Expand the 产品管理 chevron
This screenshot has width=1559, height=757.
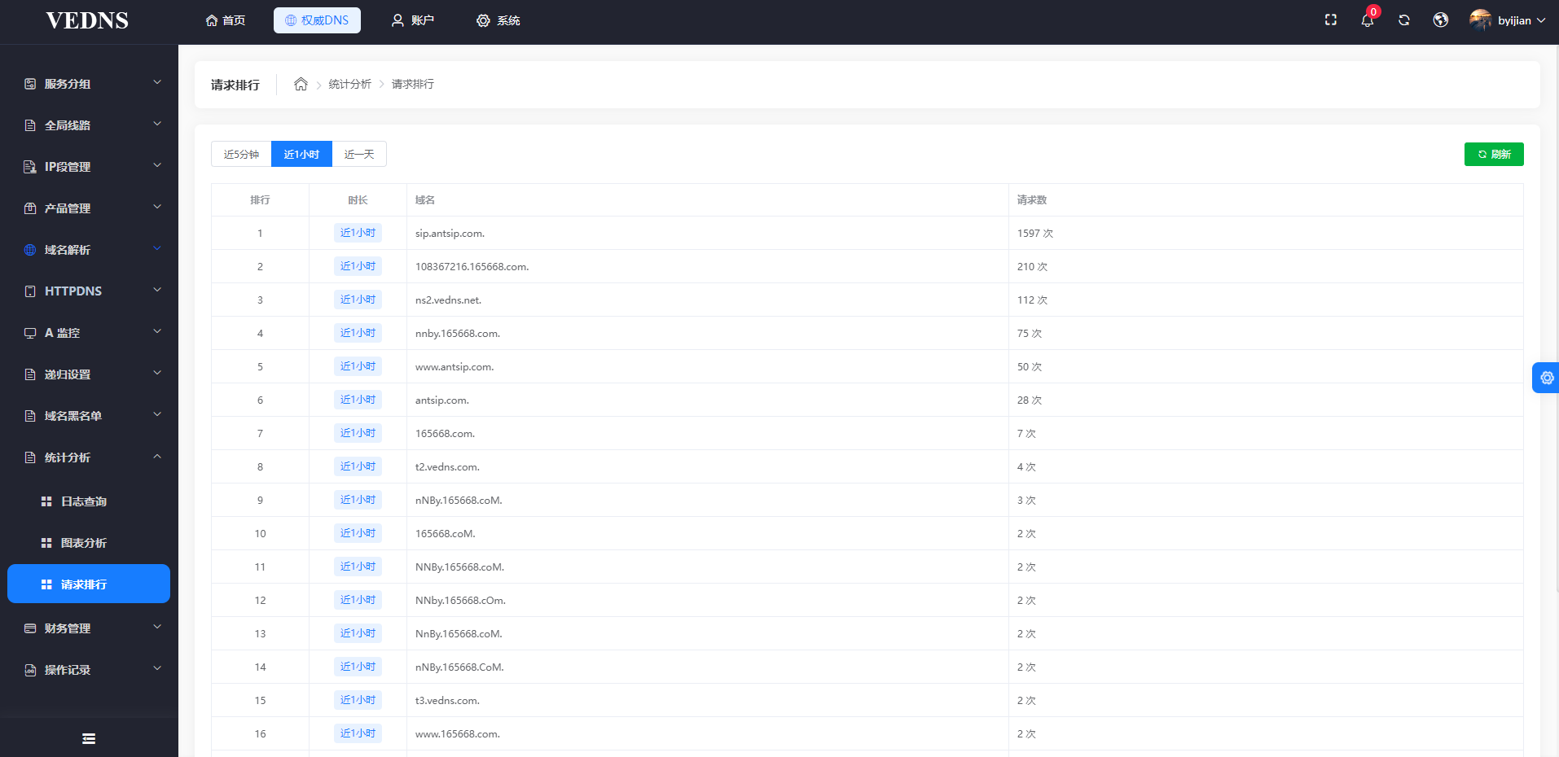[x=157, y=207]
